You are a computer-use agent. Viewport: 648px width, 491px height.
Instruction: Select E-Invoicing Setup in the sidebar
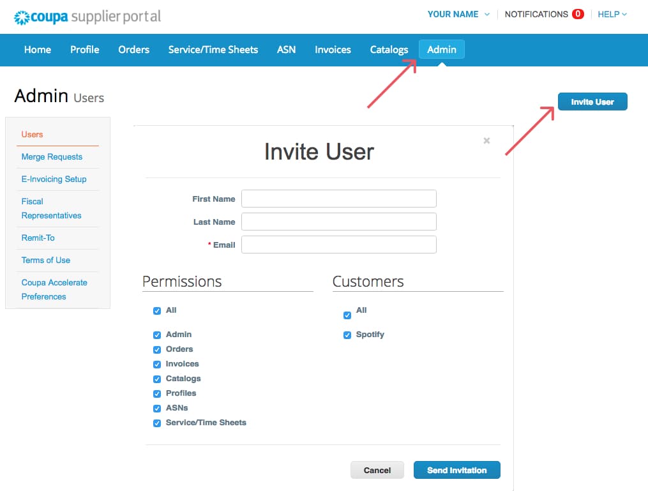[54, 179]
